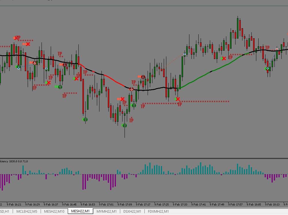Open the MESH22,M10 chart tab
The height and width of the screenshot is (215, 288).
coord(54,211)
